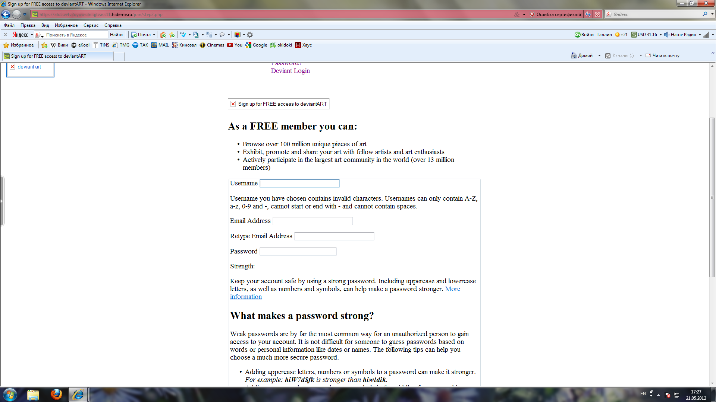The width and height of the screenshot is (716, 402).
Task: Open the Избранное menu
Action: pos(66,25)
